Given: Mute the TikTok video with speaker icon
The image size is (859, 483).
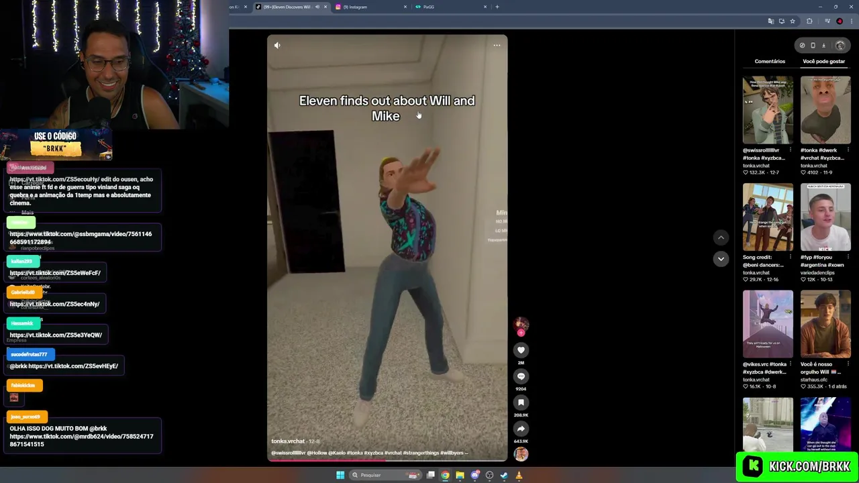Looking at the screenshot, I should coord(278,46).
